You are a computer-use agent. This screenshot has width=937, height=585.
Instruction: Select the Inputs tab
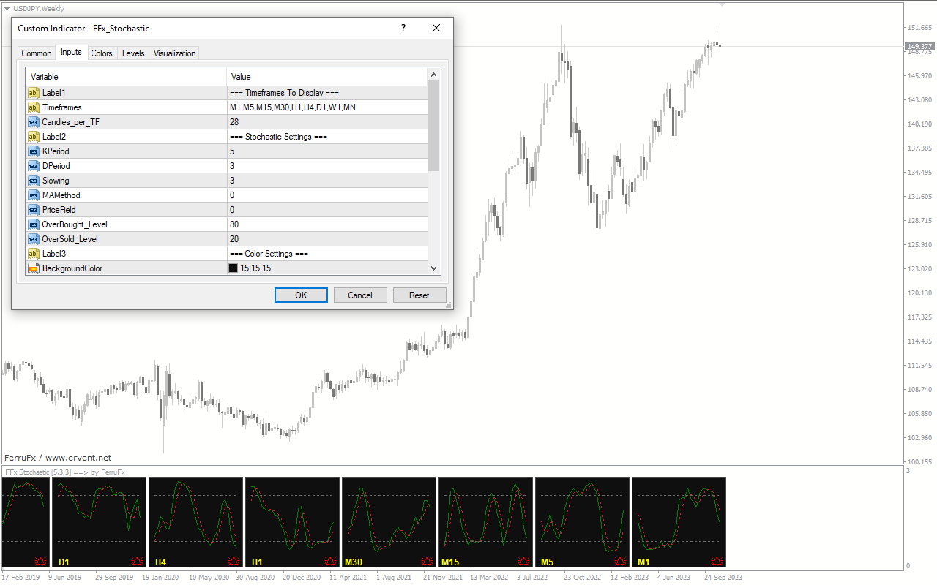[x=71, y=52]
